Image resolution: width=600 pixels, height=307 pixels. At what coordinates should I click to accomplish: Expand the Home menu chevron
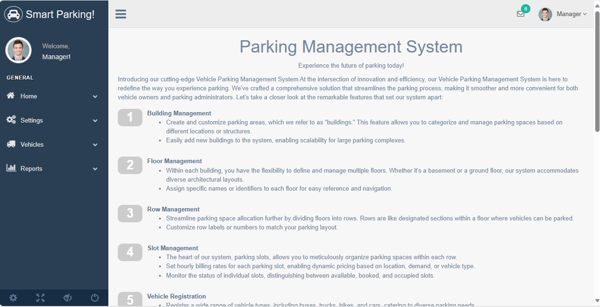click(x=95, y=96)
